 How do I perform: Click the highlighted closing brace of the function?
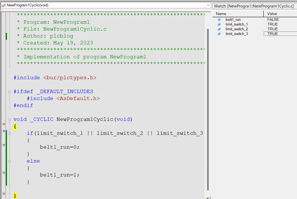click(x=15, y=196)
